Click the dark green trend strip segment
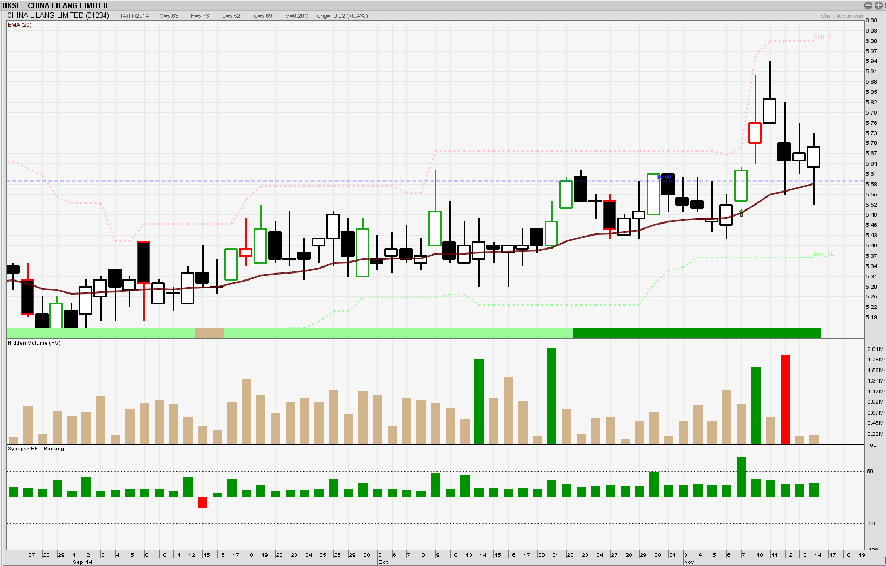886x566 pixels. pos(697,333)
